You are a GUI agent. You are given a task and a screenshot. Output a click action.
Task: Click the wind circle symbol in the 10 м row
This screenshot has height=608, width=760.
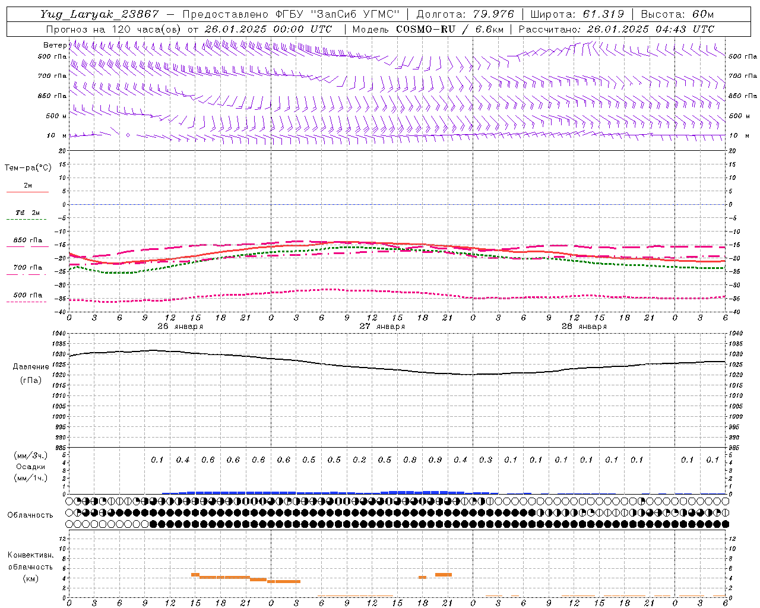128,135
